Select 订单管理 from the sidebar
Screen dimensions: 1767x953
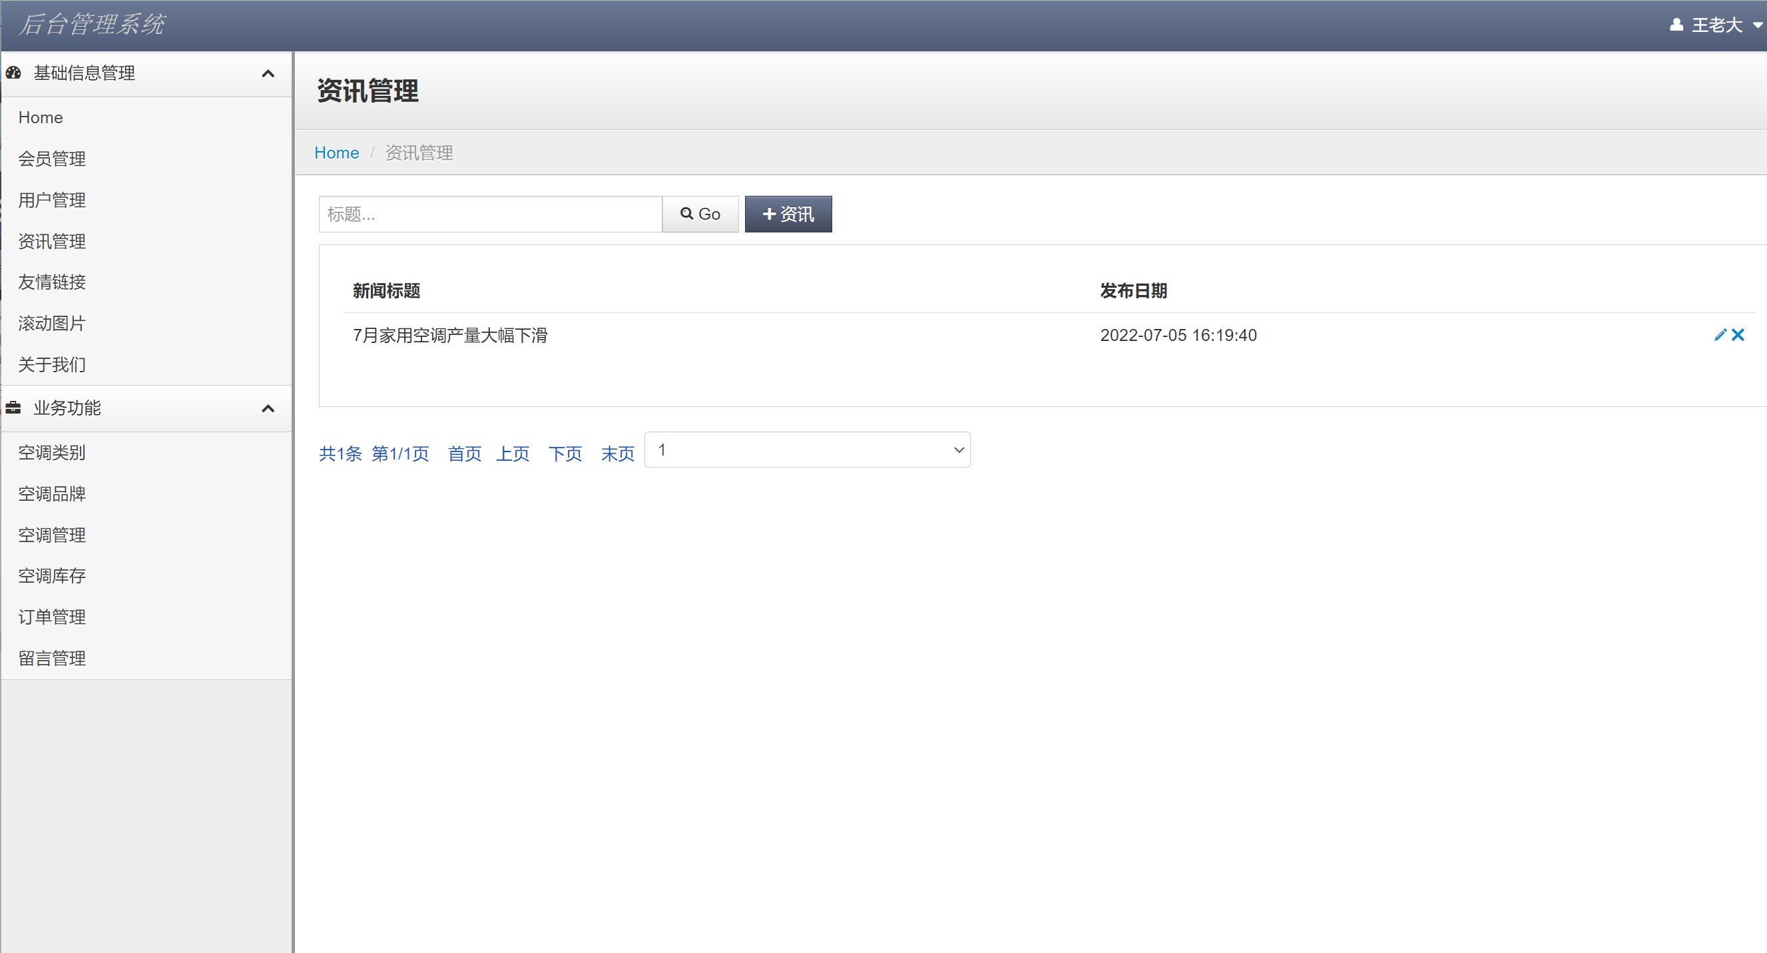(51, 616)
